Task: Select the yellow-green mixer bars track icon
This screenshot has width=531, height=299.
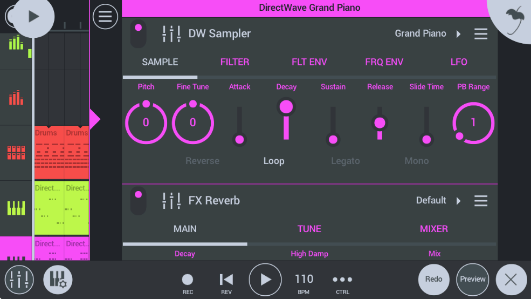Action: pyautogui.click(x=16, y=43)
